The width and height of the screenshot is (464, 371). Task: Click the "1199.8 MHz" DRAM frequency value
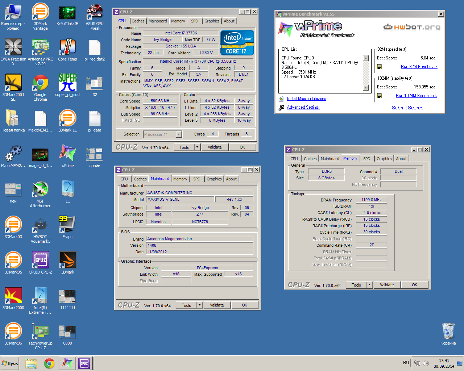click(x=372, y=200)
